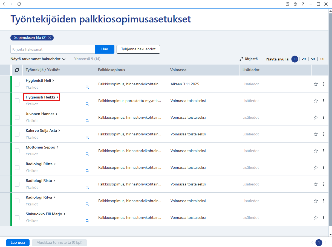Image resolution: width=332 pixels, height=247 pixels.
Task: Star the Sinivuokko Elli Marjo row
Action: pos(316,217)
